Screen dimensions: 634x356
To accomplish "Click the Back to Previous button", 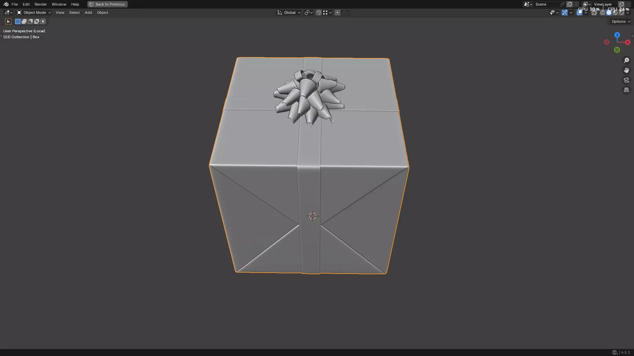I will tap(107, 4).
